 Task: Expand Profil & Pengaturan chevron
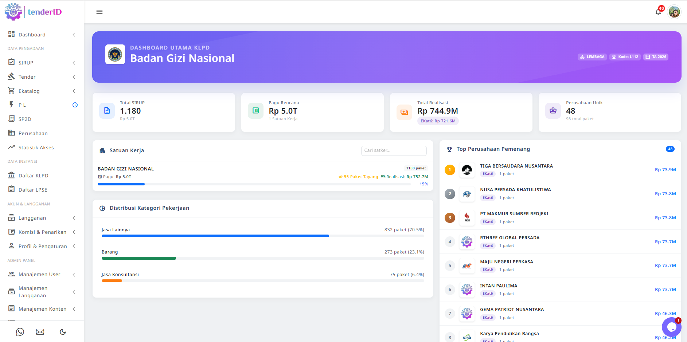tap(74, 246)
